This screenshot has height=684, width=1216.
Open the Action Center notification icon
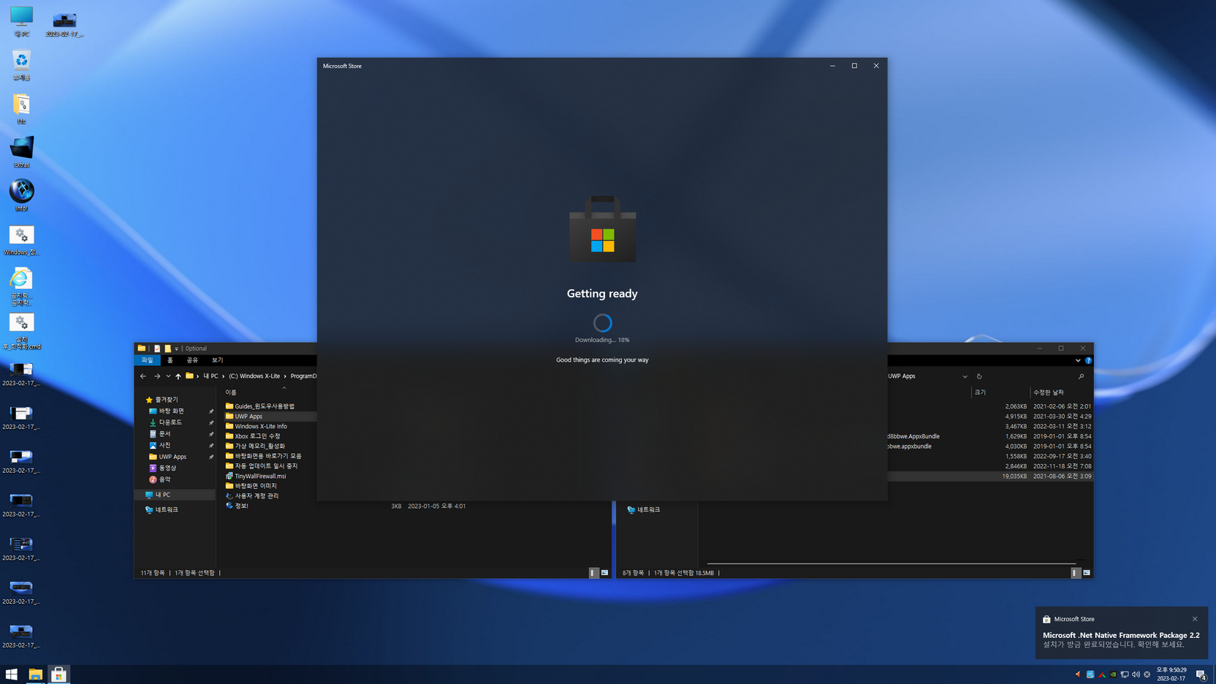point(1201,674)
